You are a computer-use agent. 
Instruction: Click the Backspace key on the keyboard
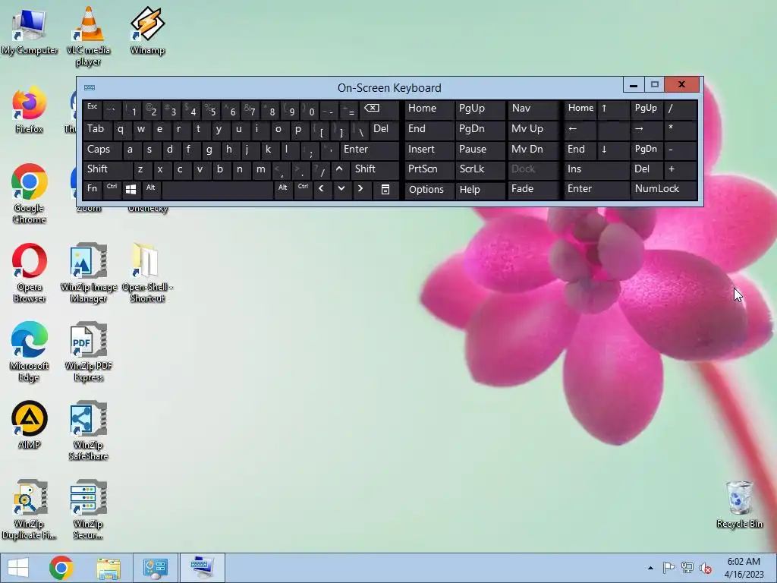click(x=379, y=109)
